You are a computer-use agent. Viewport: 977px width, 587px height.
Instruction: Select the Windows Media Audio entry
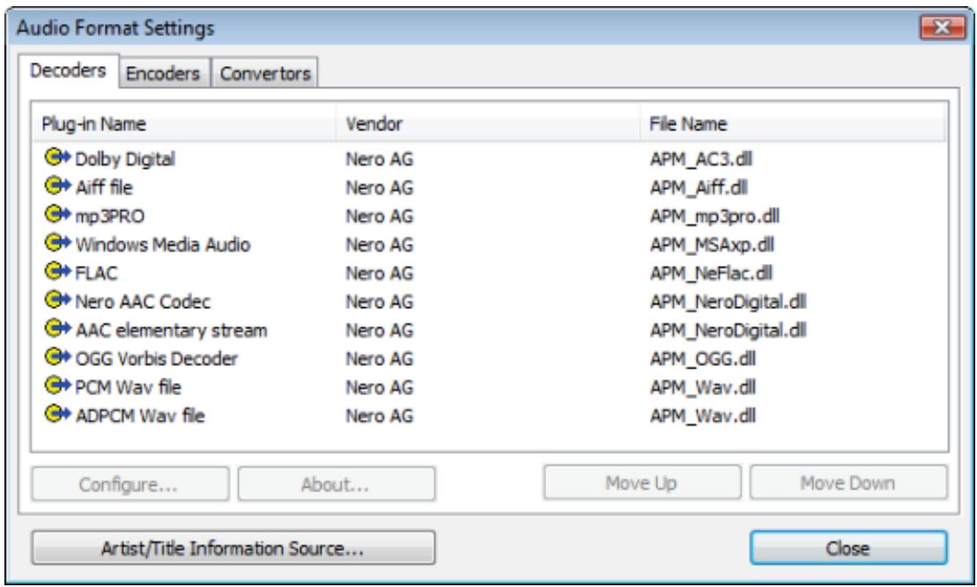(x=163, y=245)
